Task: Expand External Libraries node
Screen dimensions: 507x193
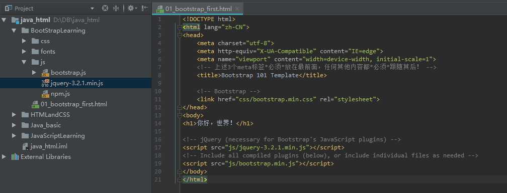Action: click(x=4, y=157)
